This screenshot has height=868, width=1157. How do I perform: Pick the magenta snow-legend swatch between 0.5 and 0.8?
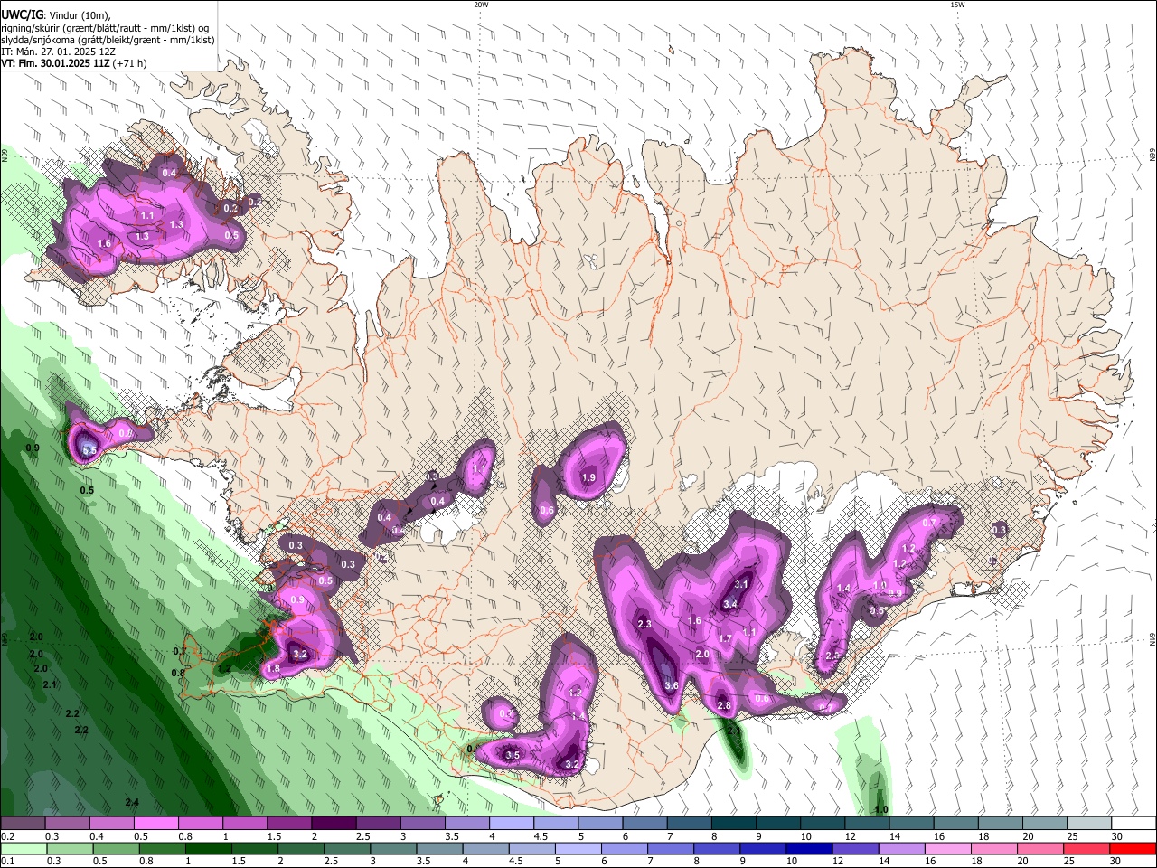click(x=155, y=824)
